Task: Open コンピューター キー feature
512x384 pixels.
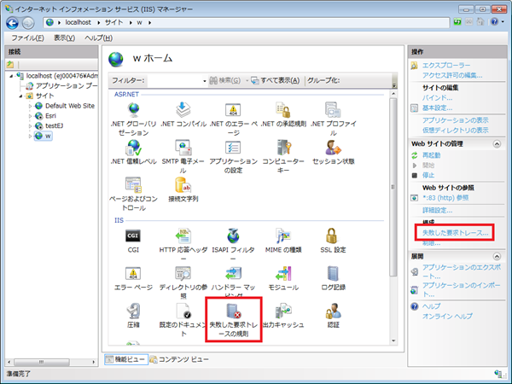Action: (x=283, y=156)
